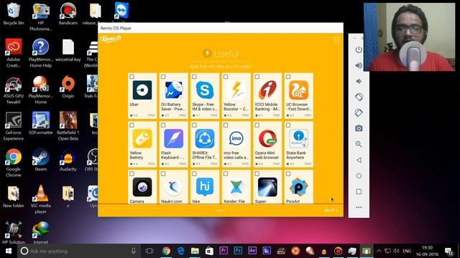
Task: Select the Steam desktop shortcut
Action: tap(41, 160)
